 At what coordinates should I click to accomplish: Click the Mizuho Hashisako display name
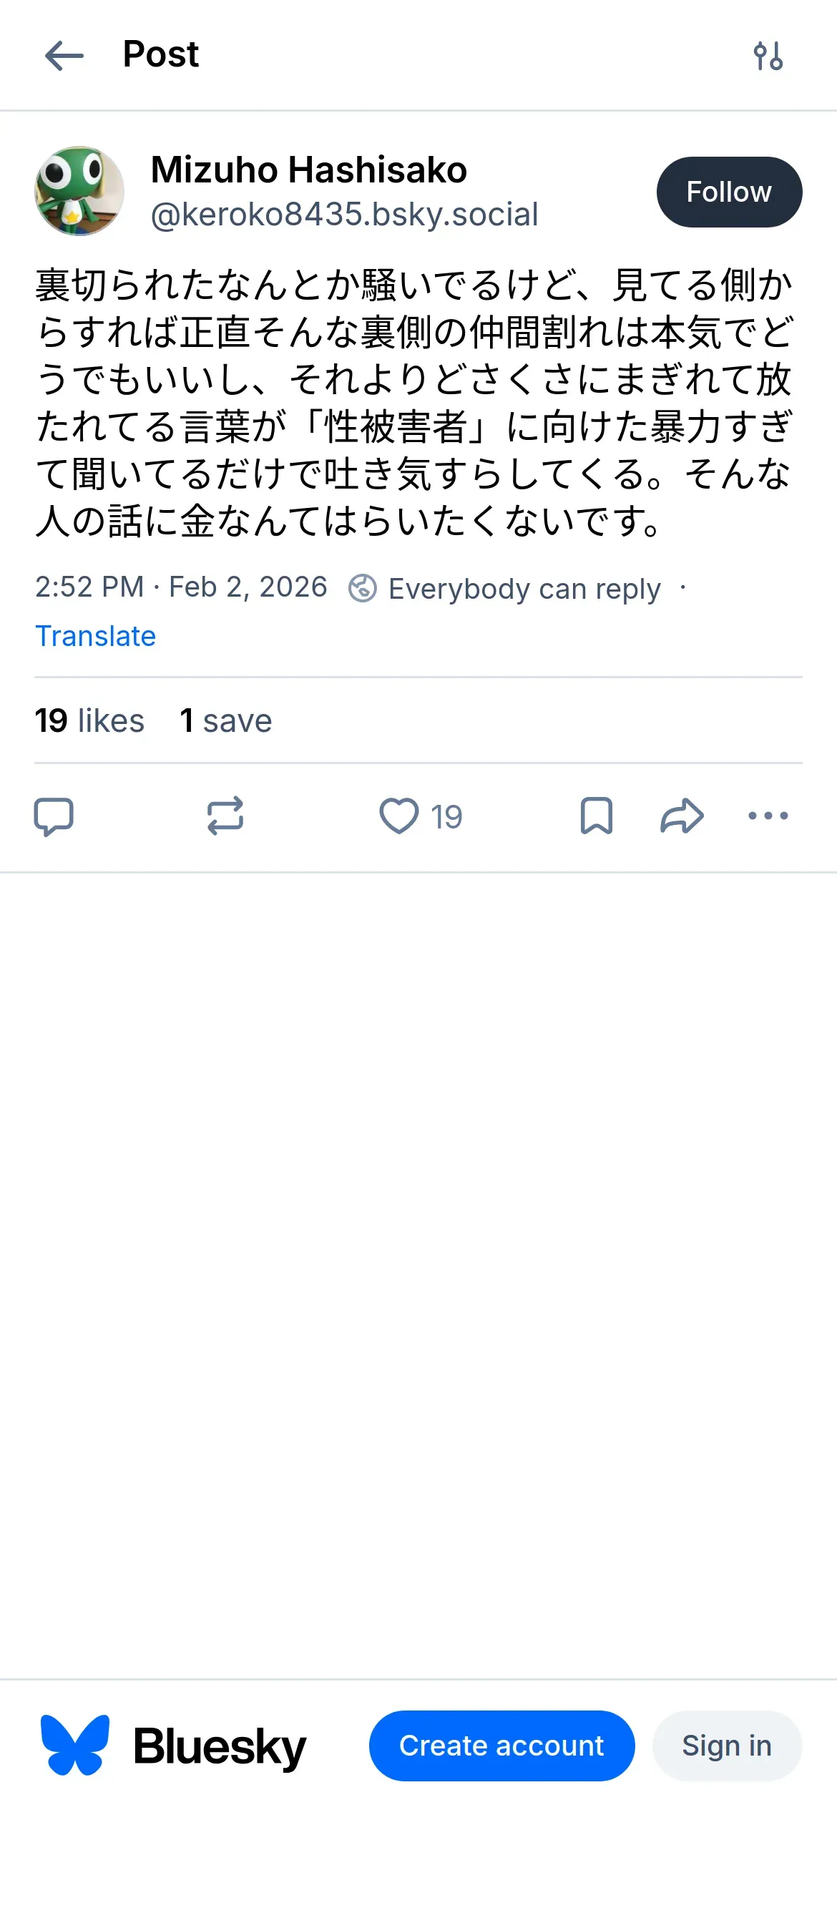coord(308,170)
